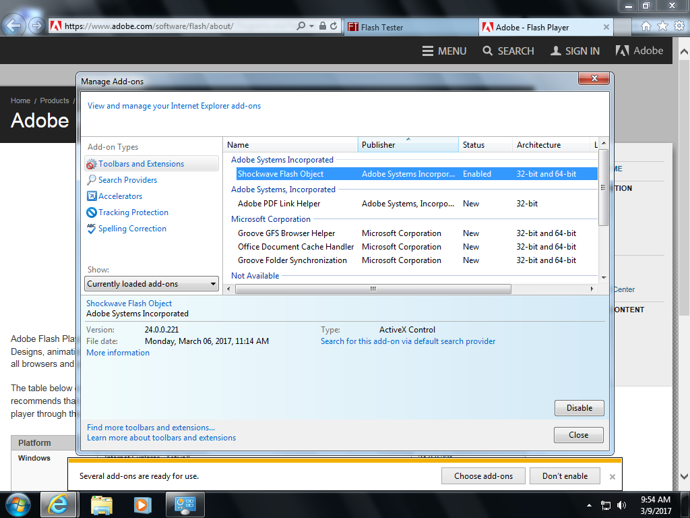Sort list by Name column header

pyautogui.click(x=290, y=145)
